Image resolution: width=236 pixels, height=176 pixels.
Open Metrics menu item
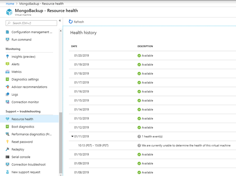17,72
